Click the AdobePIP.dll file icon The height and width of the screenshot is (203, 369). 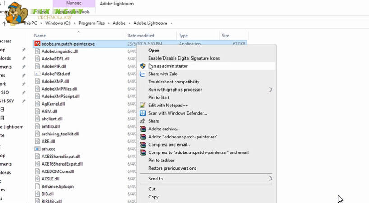[x=37, y=66]
